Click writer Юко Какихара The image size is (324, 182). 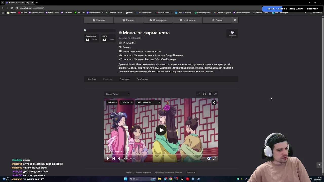[x=168, y=59]
